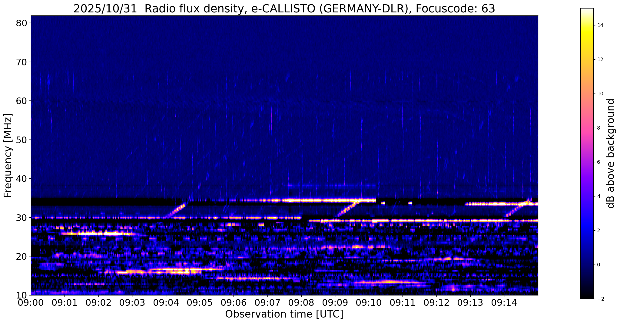Click the plot title mentioning e-CALLISTO (GERMANY-DLR)
620x323 pixels.
(x=284, y=8)
